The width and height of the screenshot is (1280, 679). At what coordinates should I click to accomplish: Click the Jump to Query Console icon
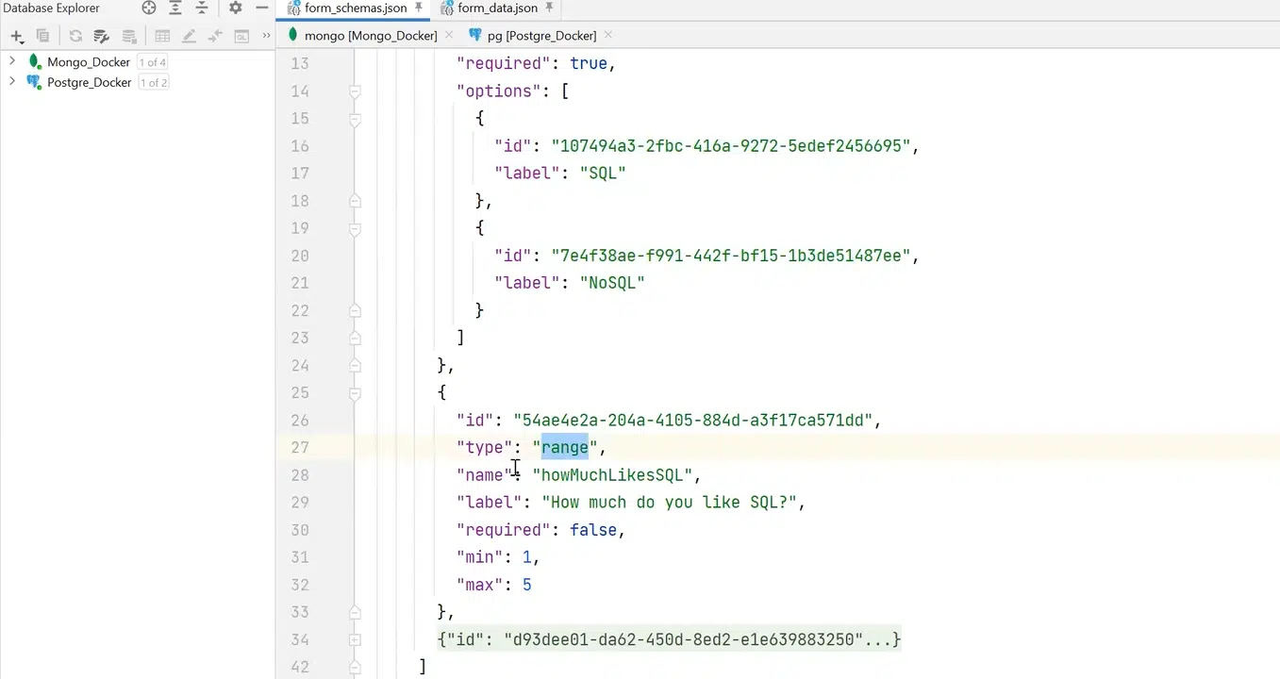point(241,36)
